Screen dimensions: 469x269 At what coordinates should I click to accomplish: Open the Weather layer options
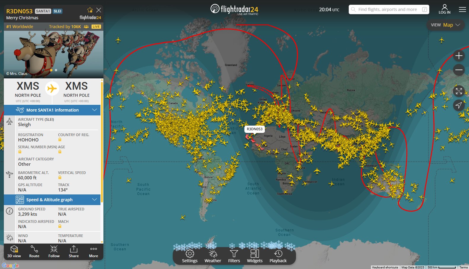[x=213, y=256]
